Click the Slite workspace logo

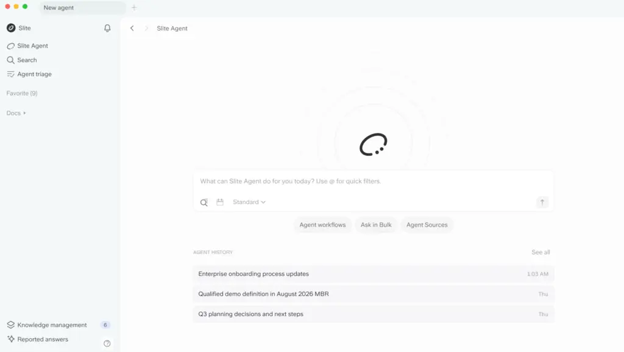pyautogui.click(x=11, y=28)
